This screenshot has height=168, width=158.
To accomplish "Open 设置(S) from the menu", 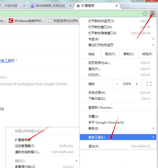I will pos(118,117).
